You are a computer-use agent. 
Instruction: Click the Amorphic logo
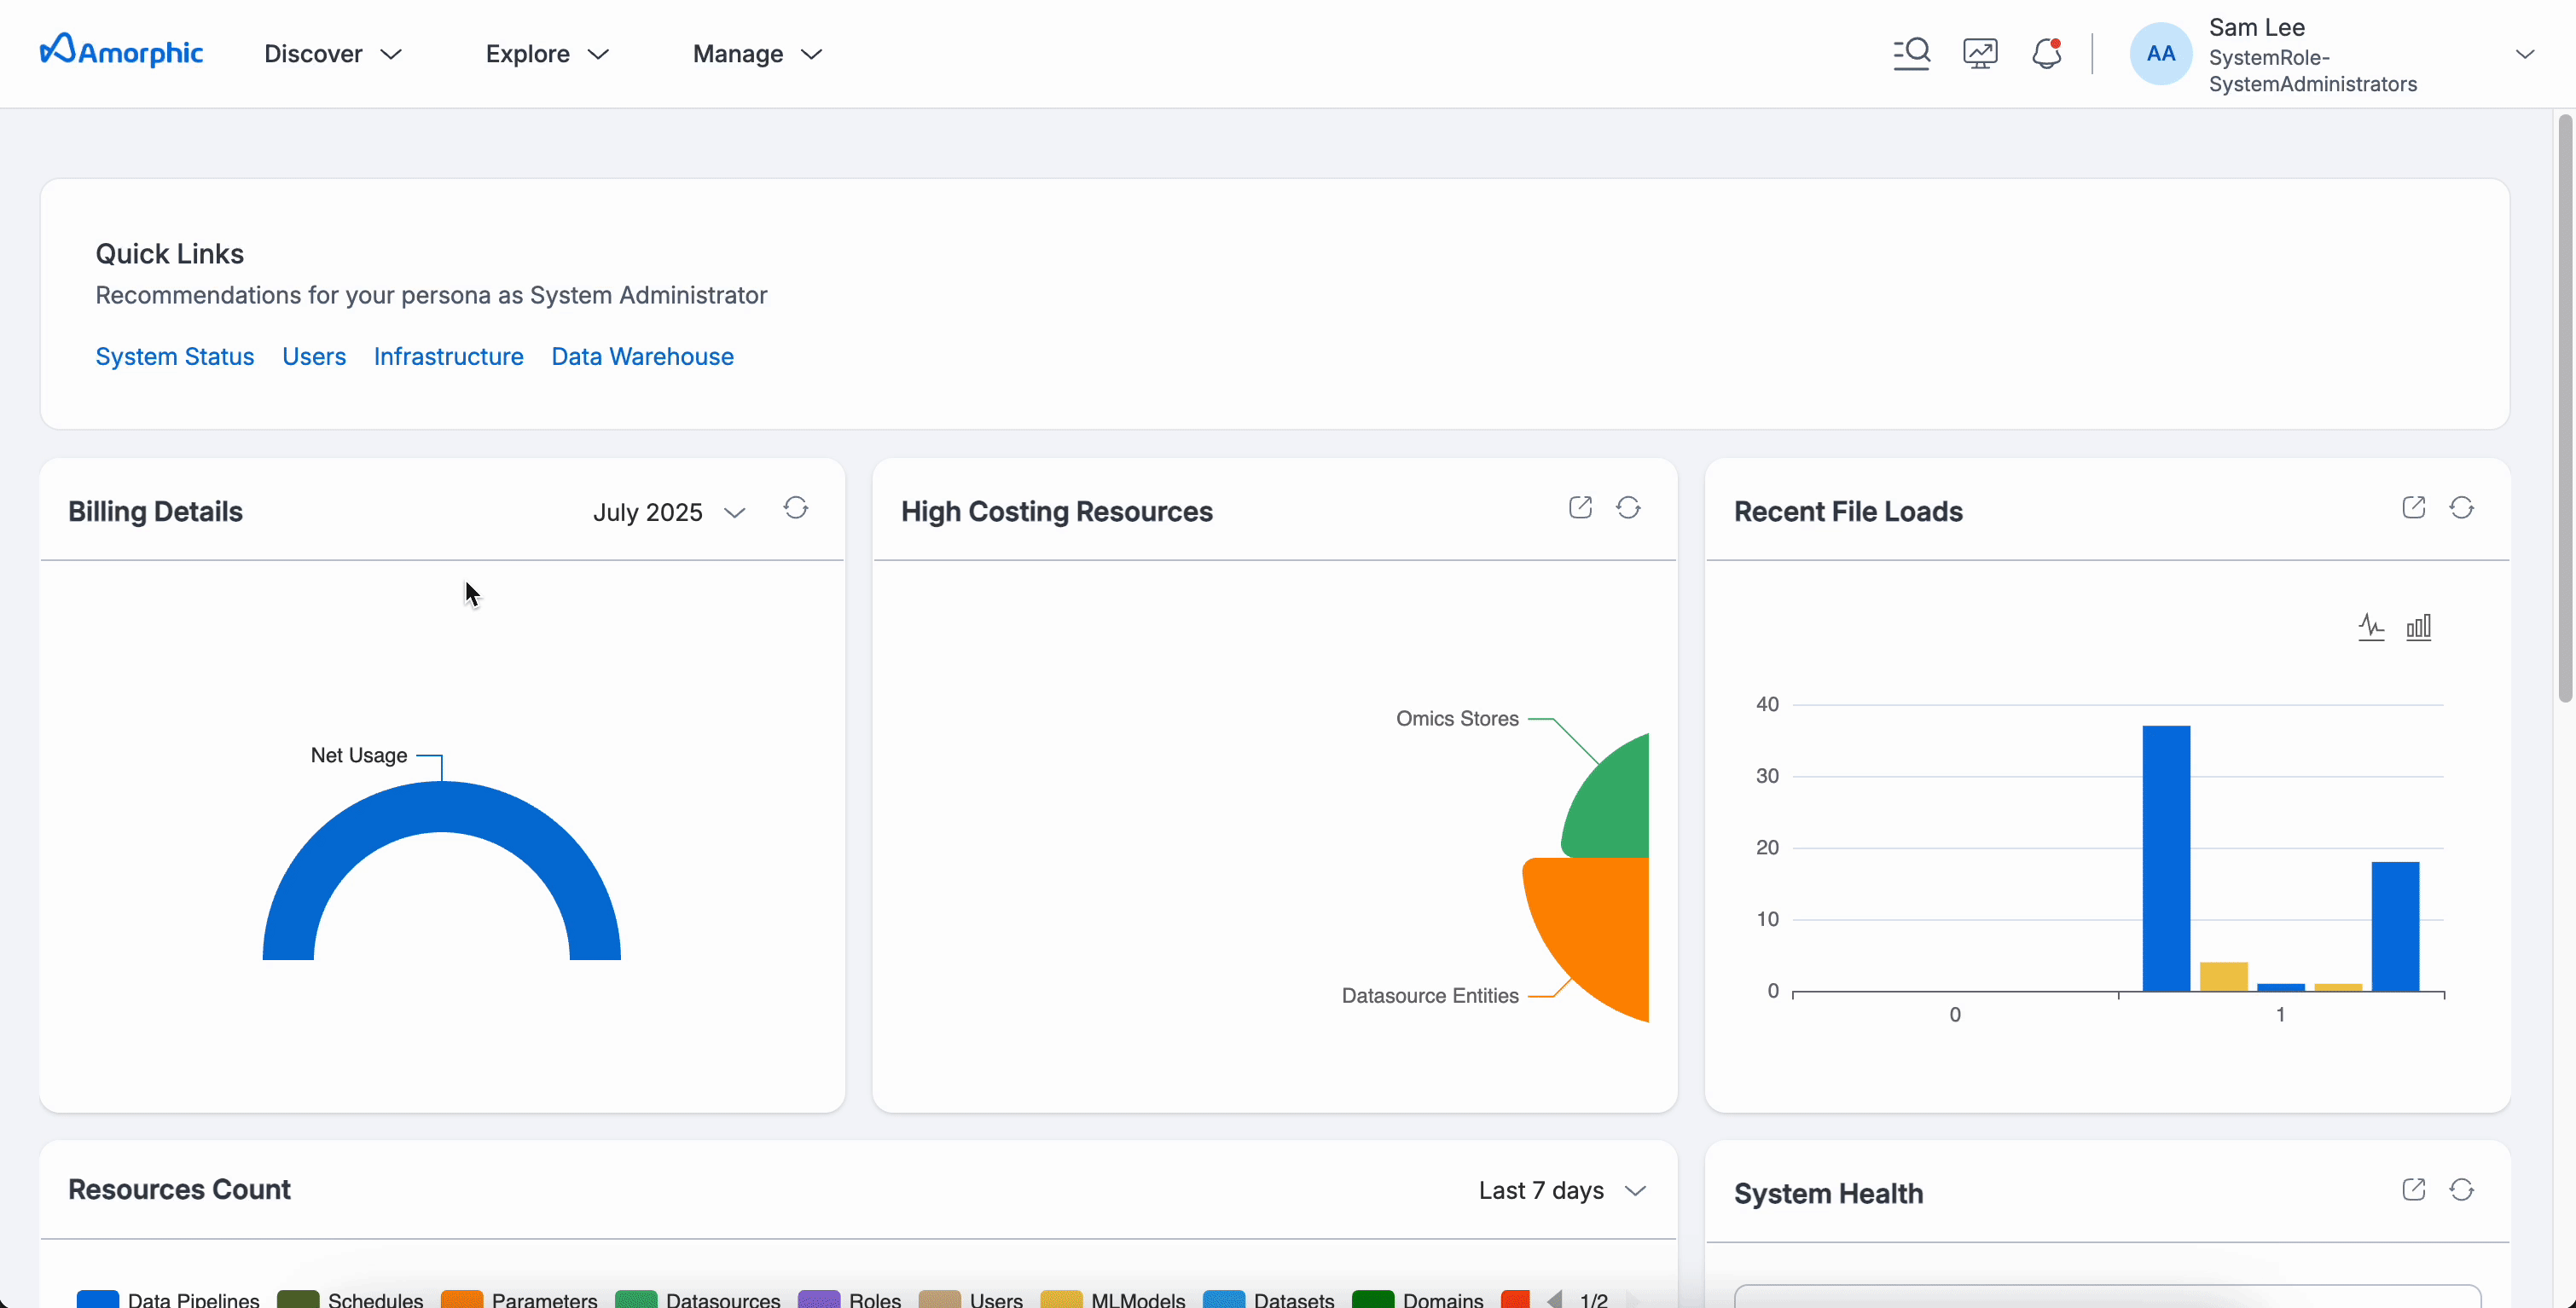121,52
